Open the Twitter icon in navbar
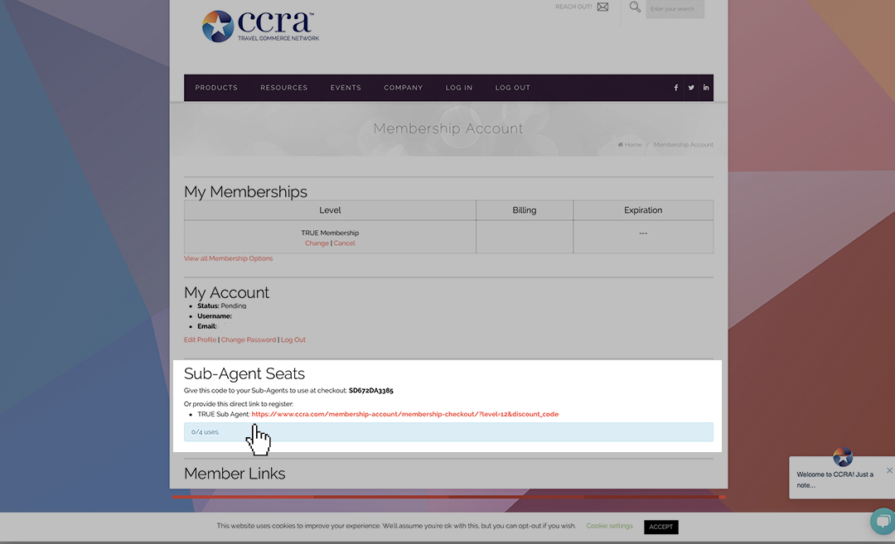Screen dimensions: 895x544 point(691,88)
